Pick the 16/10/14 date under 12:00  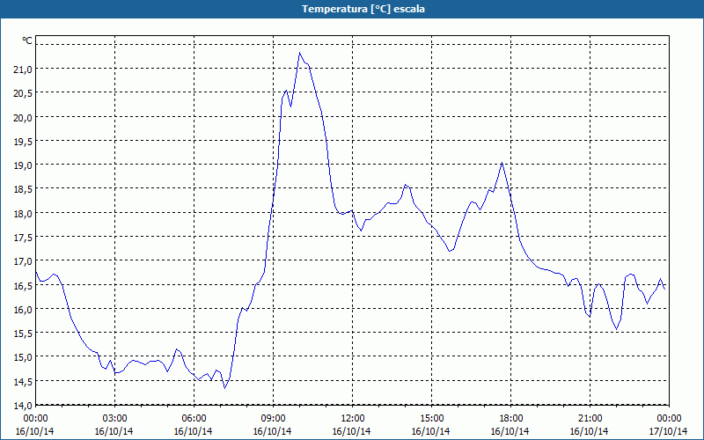click(351, 431)
